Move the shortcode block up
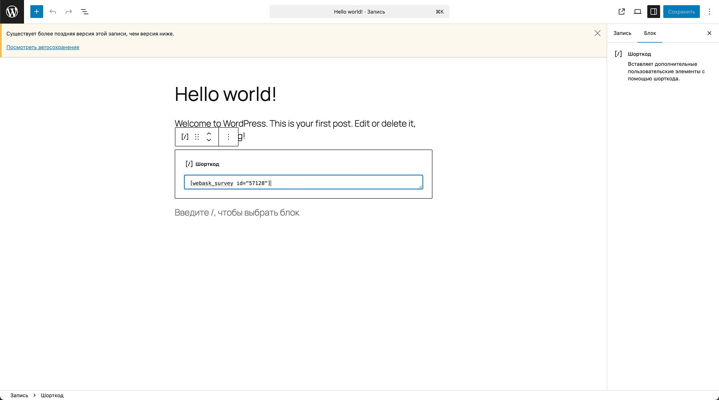The width and height of the screenshot is (719, 400). (209, 134)
